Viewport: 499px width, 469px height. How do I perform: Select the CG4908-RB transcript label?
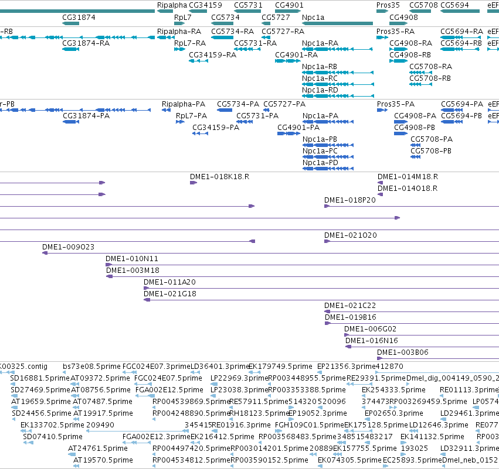410,55
